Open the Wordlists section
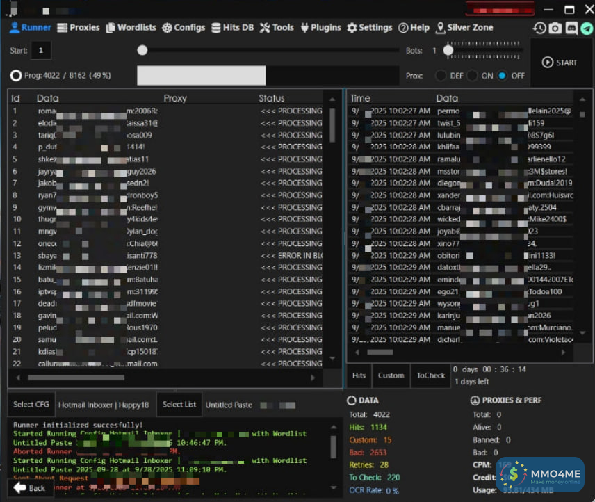The height and width of the screenshot is (502, 595). (131, 28)
